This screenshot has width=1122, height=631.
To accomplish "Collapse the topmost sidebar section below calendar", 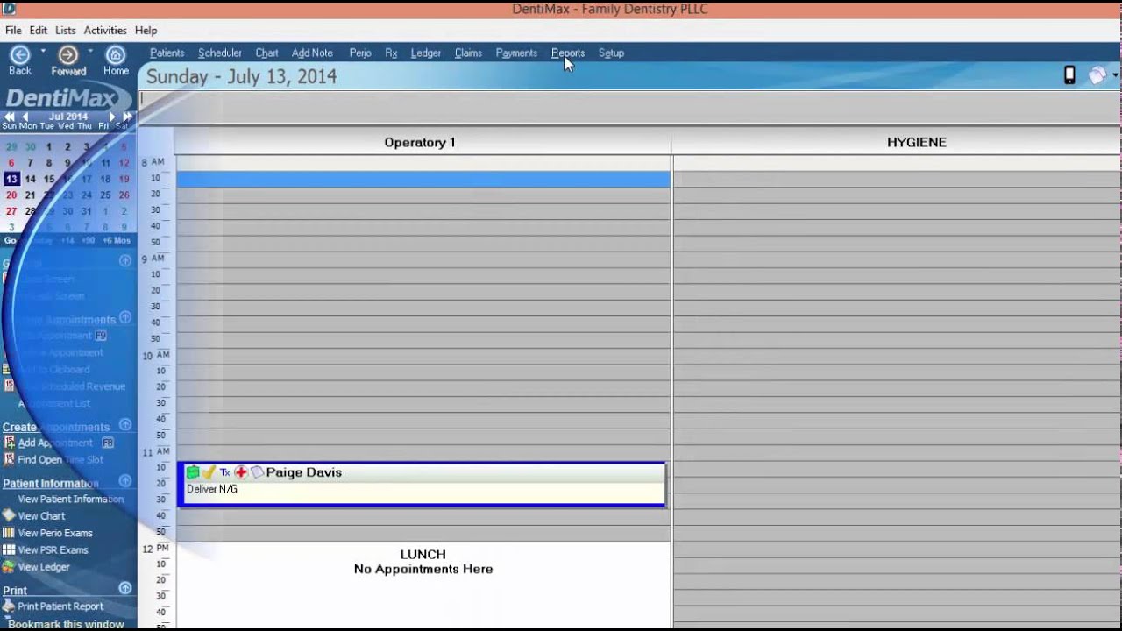I will [x=125, y=261].
